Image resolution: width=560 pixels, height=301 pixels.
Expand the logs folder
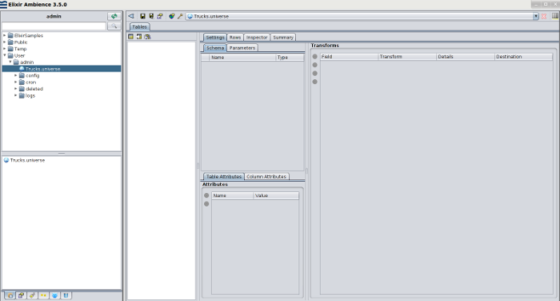(x=16, y=95)
